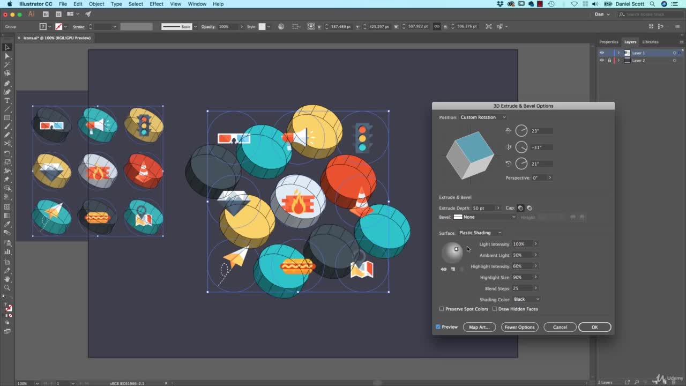Open the Object menu
This screenshot has height=386, width=686.
point(96,4)
